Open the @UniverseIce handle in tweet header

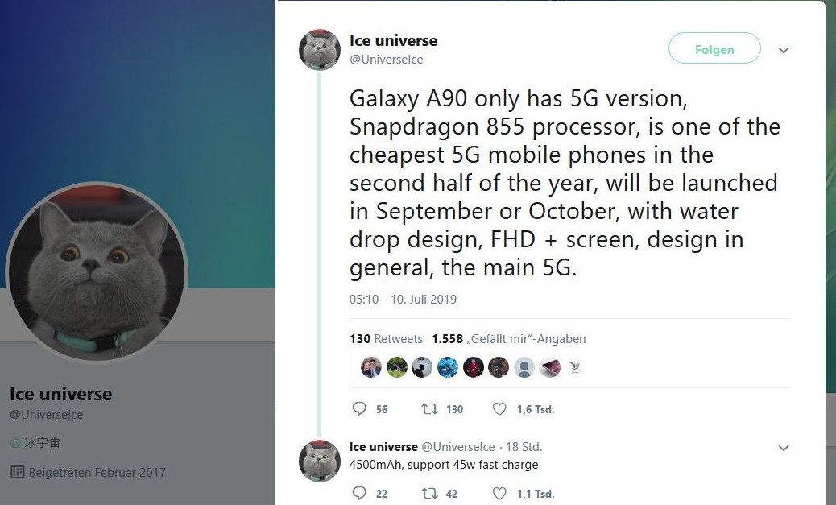point(386,59)
